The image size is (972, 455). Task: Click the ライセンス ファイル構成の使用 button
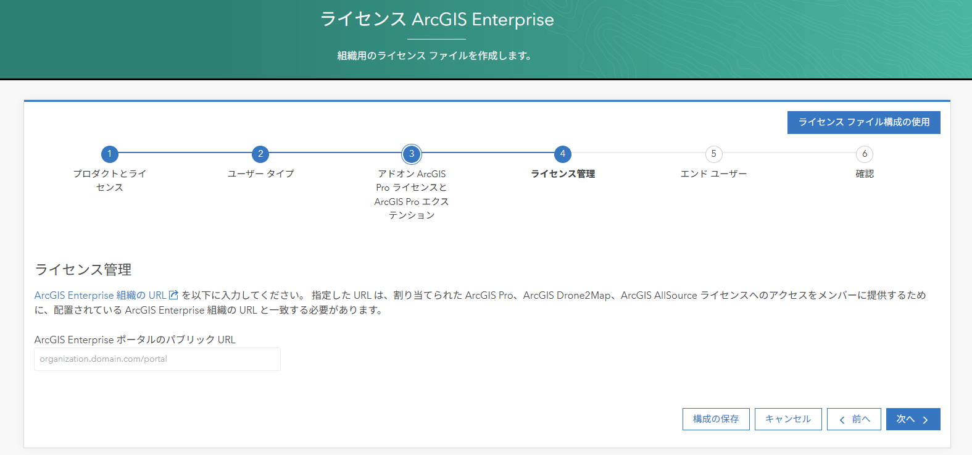coord(863,122)
